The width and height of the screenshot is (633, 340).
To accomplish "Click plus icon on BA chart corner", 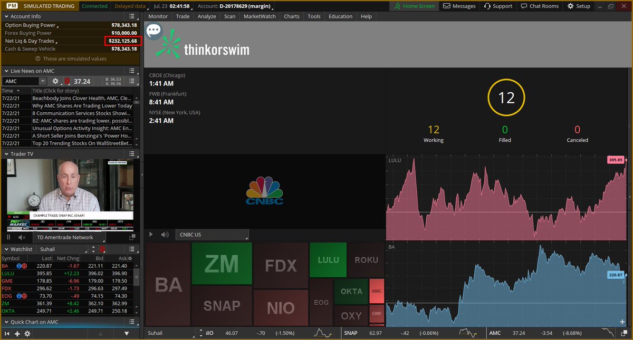I will [623, 322].
